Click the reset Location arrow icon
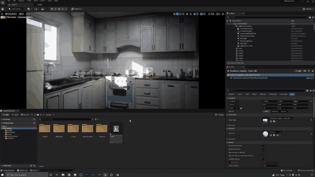 click(312, 101)
